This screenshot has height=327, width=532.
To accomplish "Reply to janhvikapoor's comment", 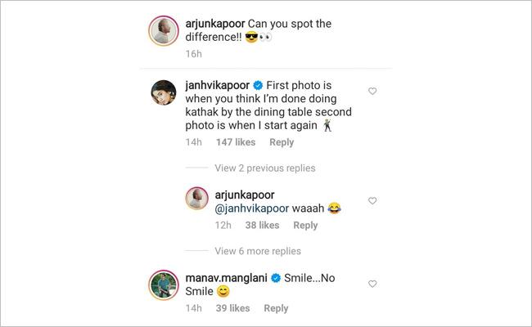I will [x=282, y=142].
